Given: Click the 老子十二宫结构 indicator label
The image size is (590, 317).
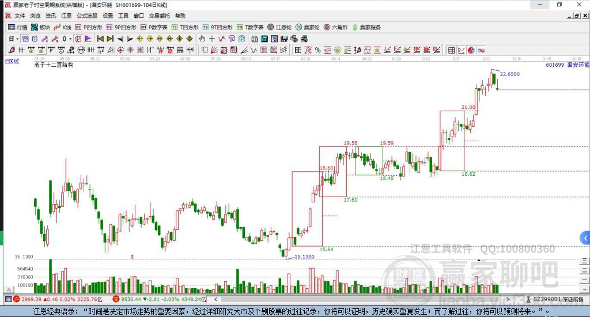Looking at the screenshot, I should click(54, 65).
